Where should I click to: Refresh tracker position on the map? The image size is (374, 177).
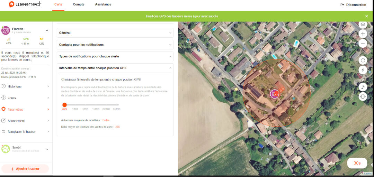363,60
